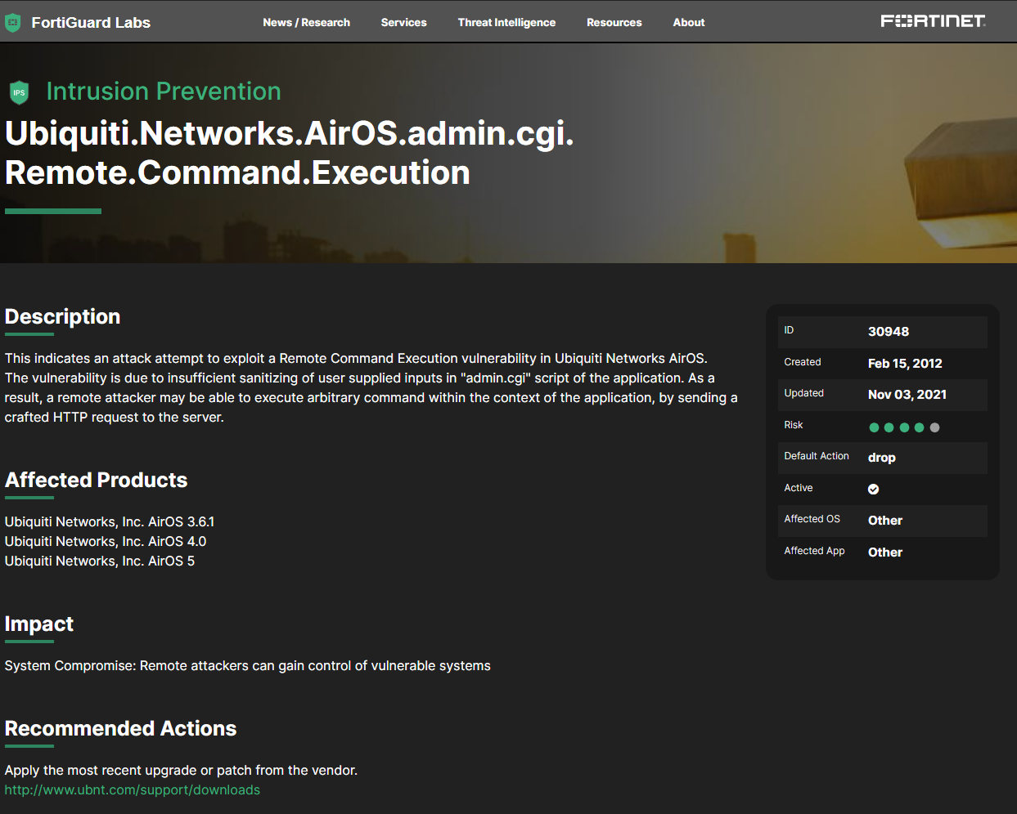Click the FortiGuard Labs shield logo
Viewport: 1017px width, 814px height.
click(x=12, y=22)
